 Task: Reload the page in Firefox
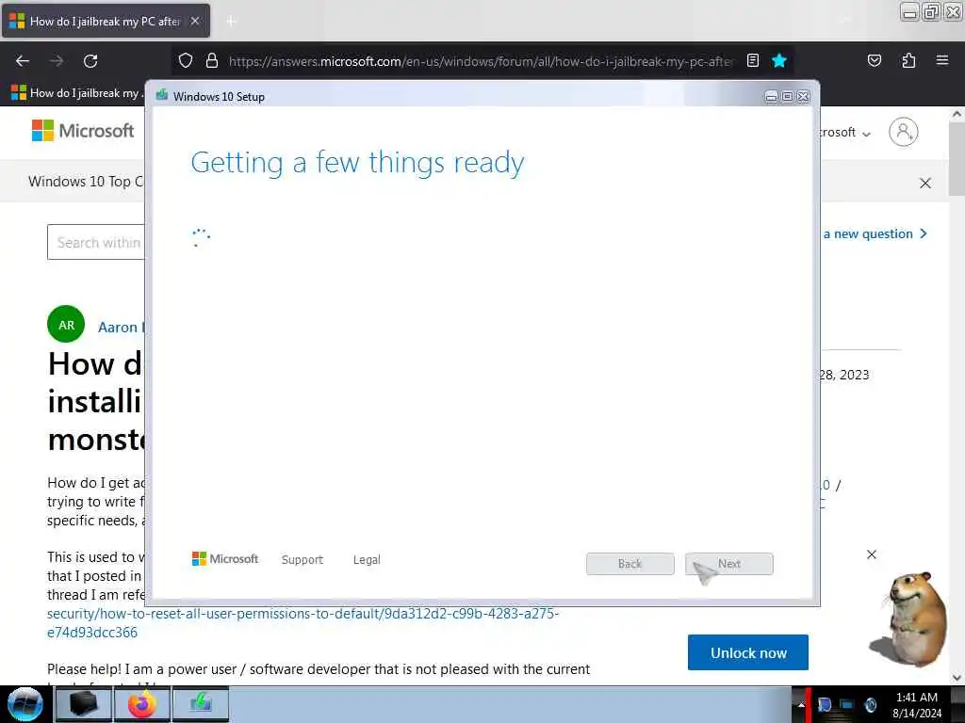coord(90,61)
